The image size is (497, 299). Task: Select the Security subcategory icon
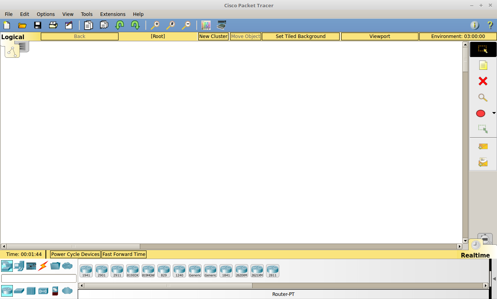[55, 290]
